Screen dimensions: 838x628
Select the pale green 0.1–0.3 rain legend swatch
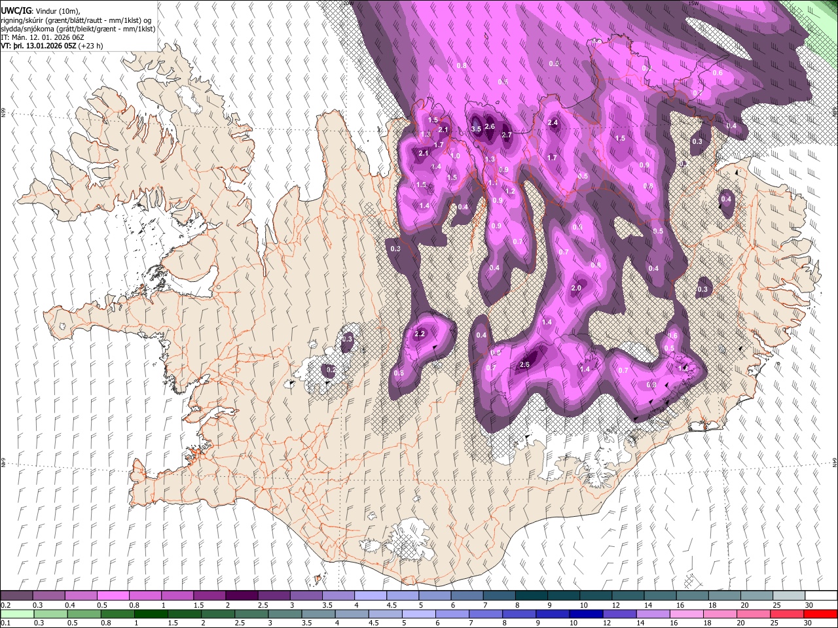[x=16, y=614]
